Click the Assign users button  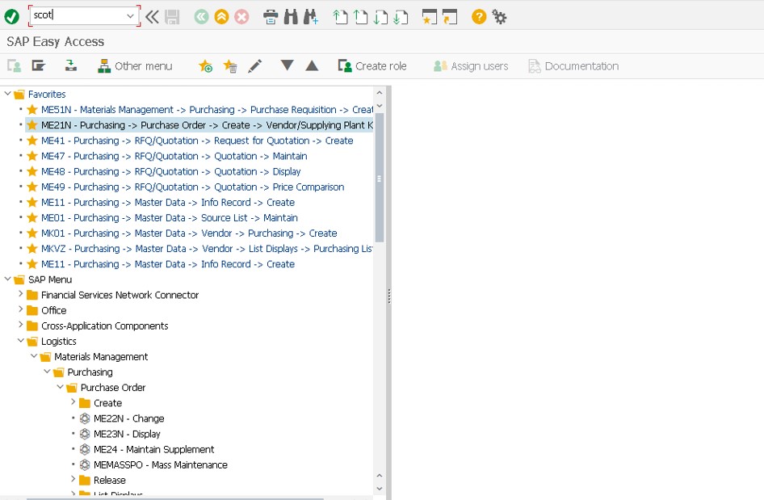click(x=471, y=66)
